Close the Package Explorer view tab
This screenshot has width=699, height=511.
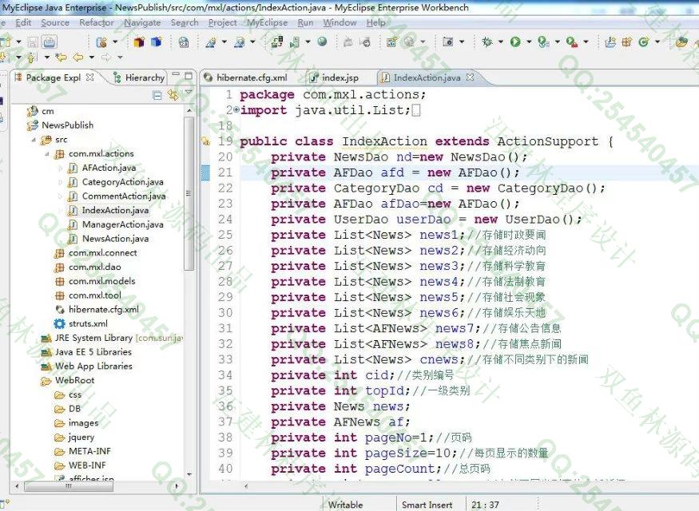click(90, 77)
